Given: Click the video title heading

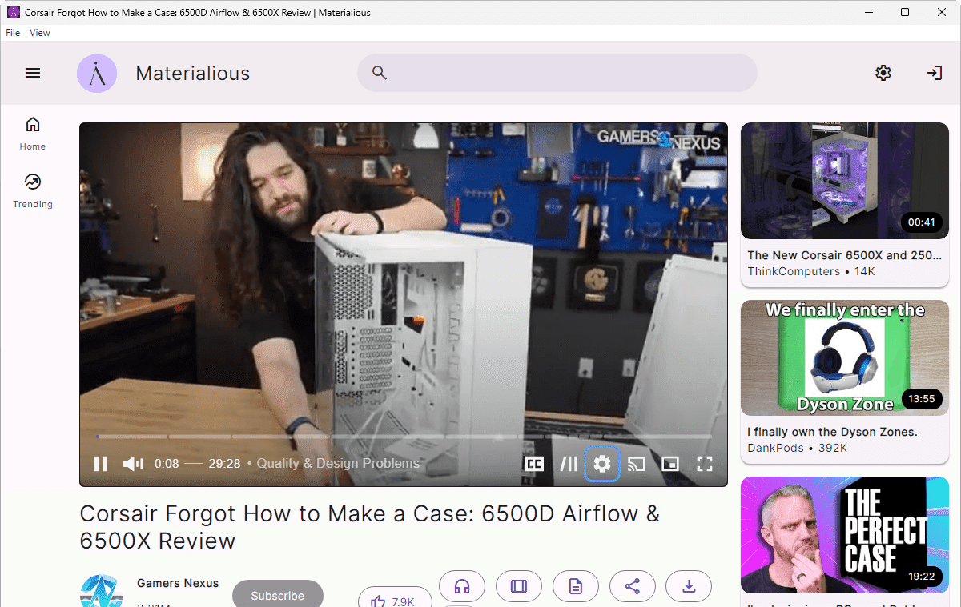Looking at the screenshot, I should 370,527.
